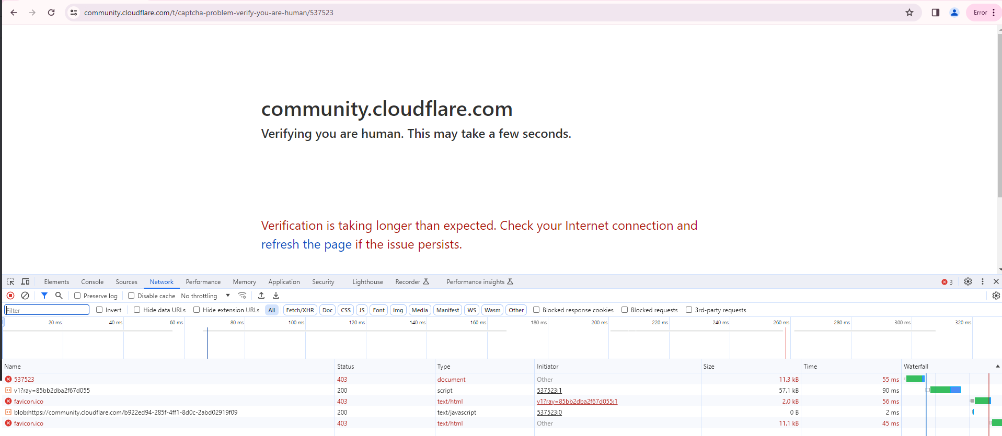Screen dimensions: 1002x436
Task: Show the 3 errors in console
Action: [947, 282]
